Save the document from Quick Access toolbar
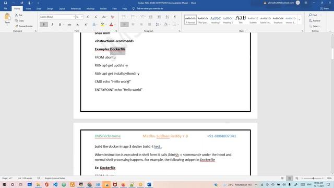 (x=6, y=3)
